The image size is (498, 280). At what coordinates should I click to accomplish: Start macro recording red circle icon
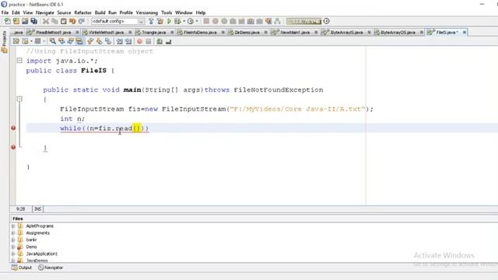139,41
